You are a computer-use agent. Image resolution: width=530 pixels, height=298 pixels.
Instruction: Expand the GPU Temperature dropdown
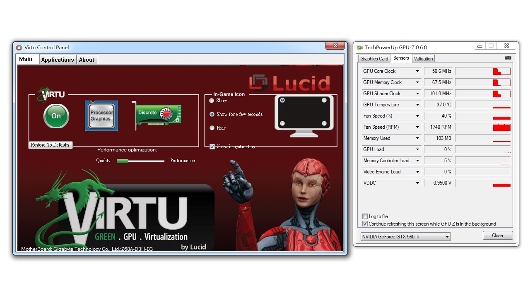click(x=417, y=105)
